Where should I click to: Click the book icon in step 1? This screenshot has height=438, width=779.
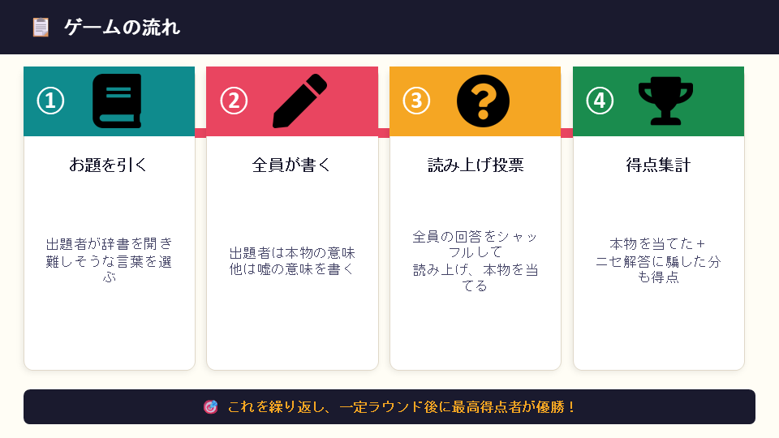117,101
